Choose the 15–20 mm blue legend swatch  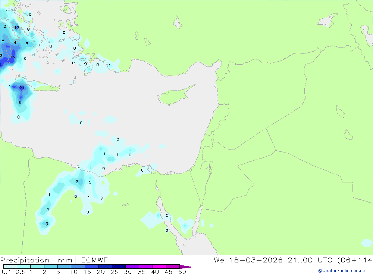point(92,267)
